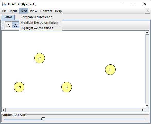This screenshot has width=151, height=124.
Task: Open the View menu
Action: [33, 11]
